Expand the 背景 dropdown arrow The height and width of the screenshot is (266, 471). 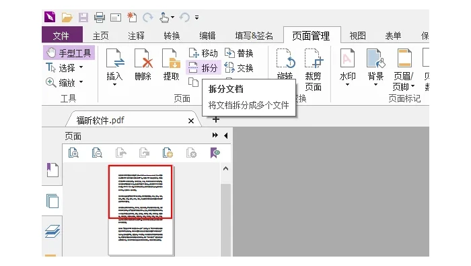click(375, 85)
